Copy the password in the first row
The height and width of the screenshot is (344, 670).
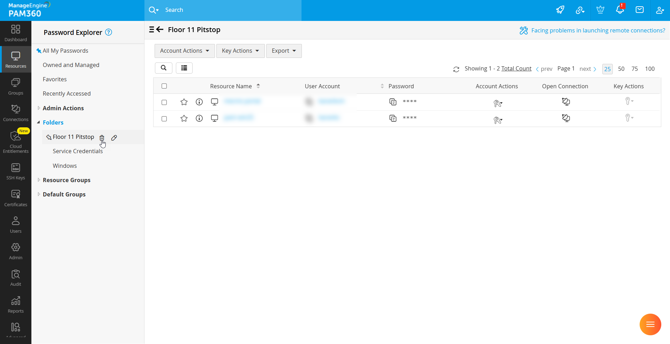393,102
